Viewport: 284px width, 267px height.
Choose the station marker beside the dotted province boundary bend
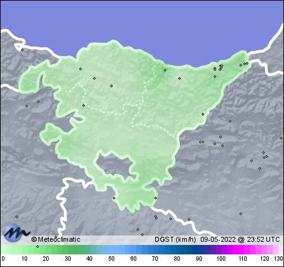[83, 105]
